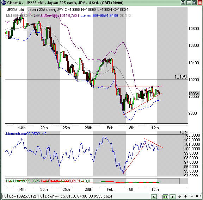Image resolution: width=203 pixels, height=200 pixels.
Task: Click the Mid BB legend label
Action: 23,15
